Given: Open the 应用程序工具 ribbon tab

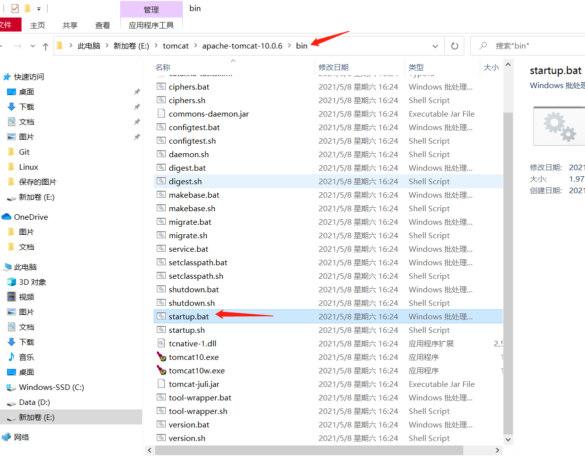Looking at the screenshot, I should [x=151, y=26].
